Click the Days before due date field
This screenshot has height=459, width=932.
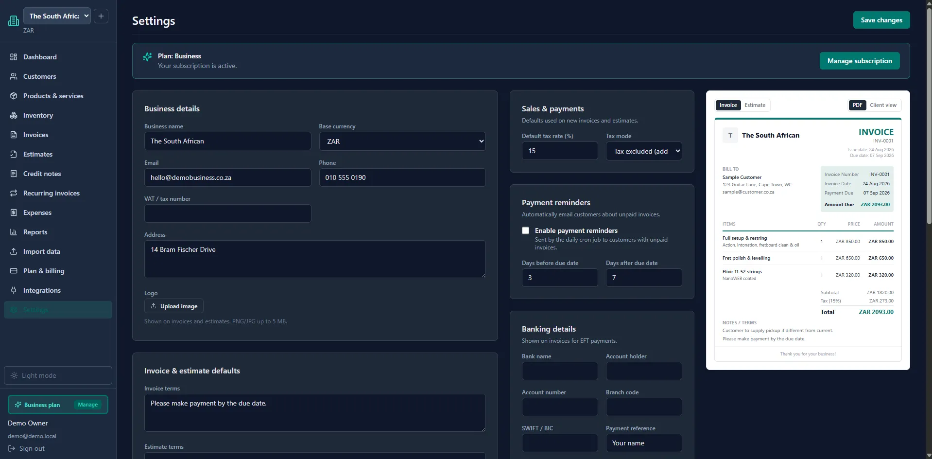point(560,278)
